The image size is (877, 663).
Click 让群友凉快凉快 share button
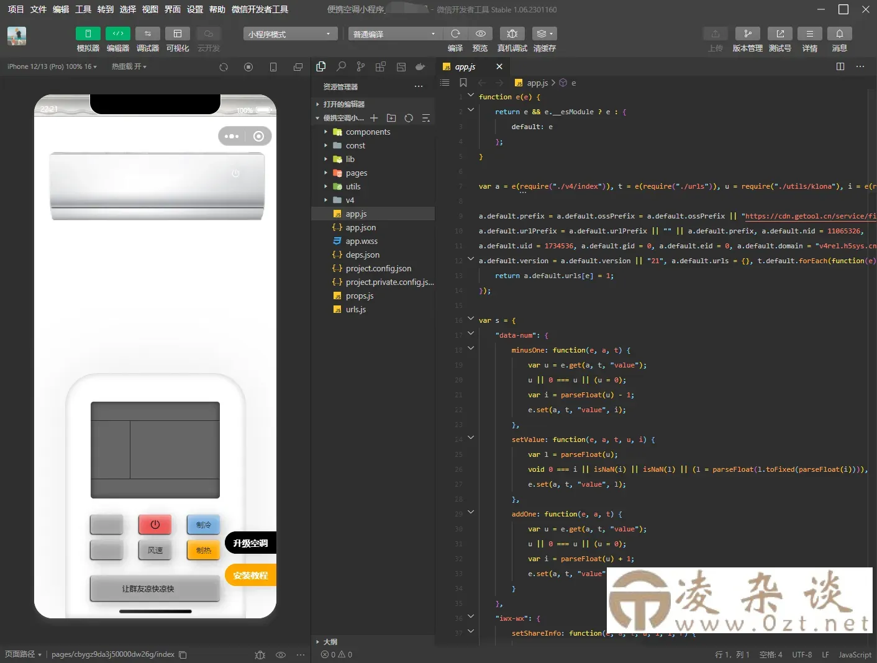coord(155,589)
